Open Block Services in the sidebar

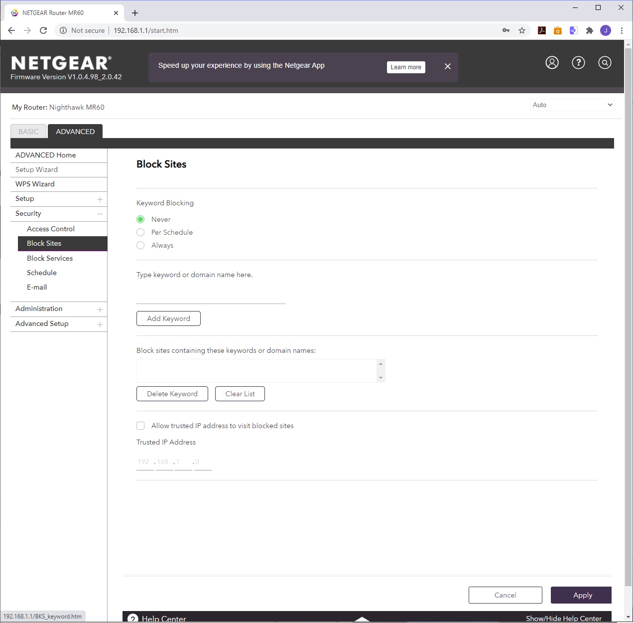pos(50,258)
